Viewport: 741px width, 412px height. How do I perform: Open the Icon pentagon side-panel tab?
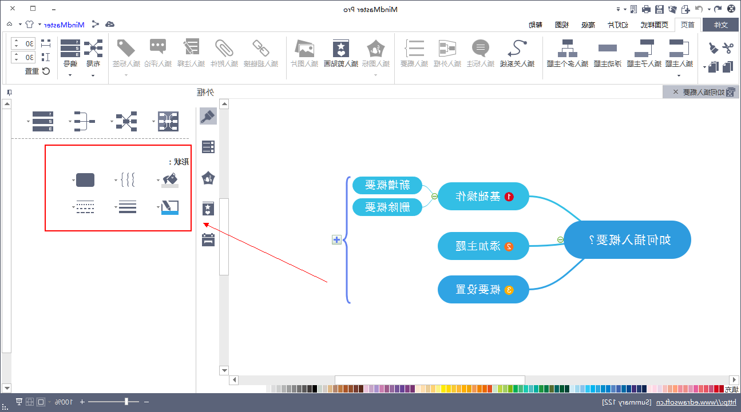point(208,178)
